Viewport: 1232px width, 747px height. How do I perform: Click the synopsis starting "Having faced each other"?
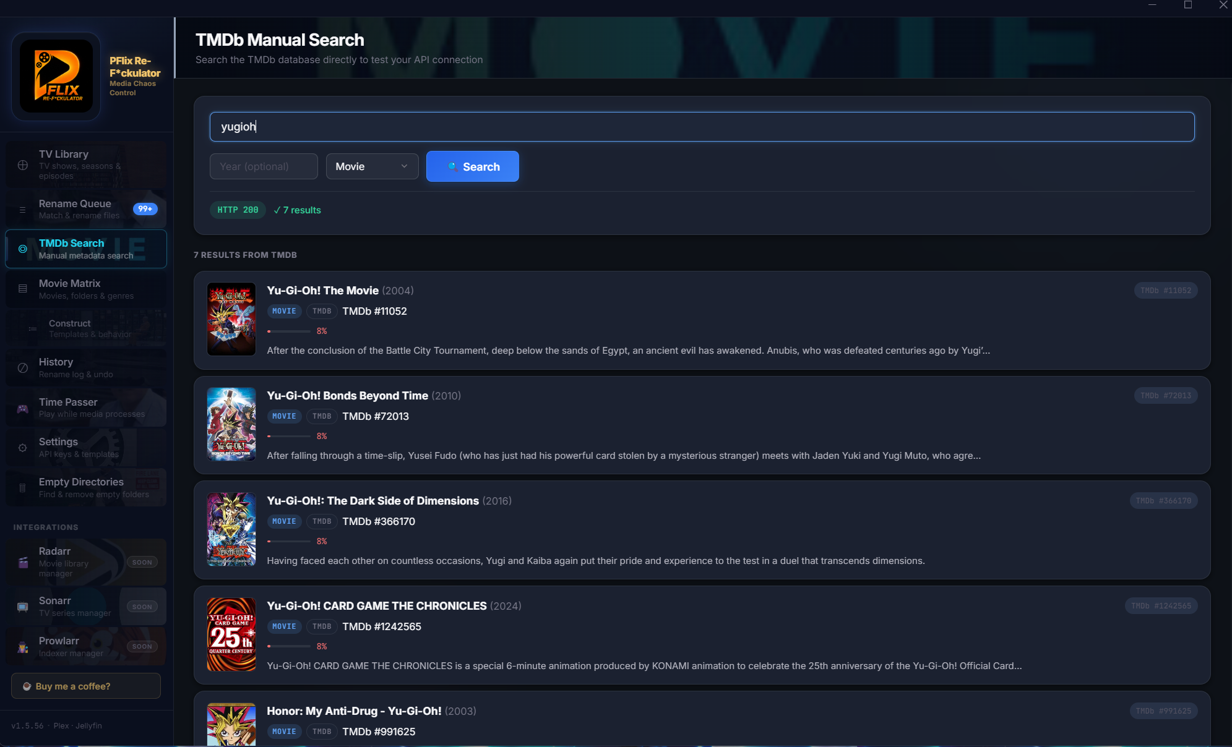pos(596,561)
